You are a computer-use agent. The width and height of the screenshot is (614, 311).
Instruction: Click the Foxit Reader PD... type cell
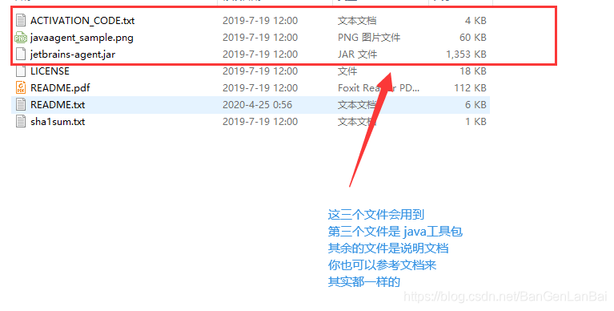379,88
